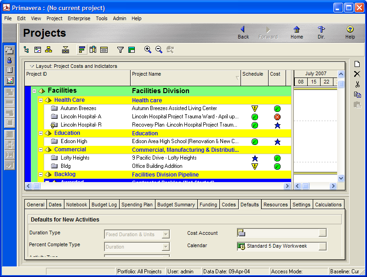The width and height of the screenshot is (367, 277).
Task: Click the Bars toolbar icon
Action: coord(82,50)
